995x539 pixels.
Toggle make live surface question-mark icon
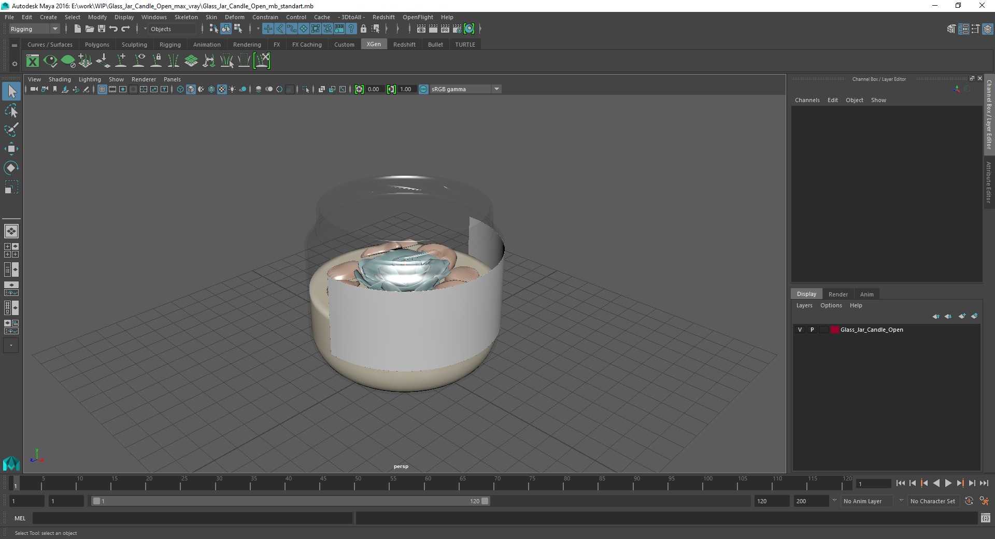click(351, 29)
